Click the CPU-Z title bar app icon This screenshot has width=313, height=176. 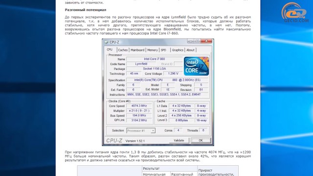click(x=107, y=42)
